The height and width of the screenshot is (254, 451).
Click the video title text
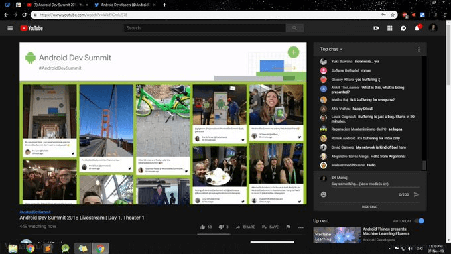82,218
